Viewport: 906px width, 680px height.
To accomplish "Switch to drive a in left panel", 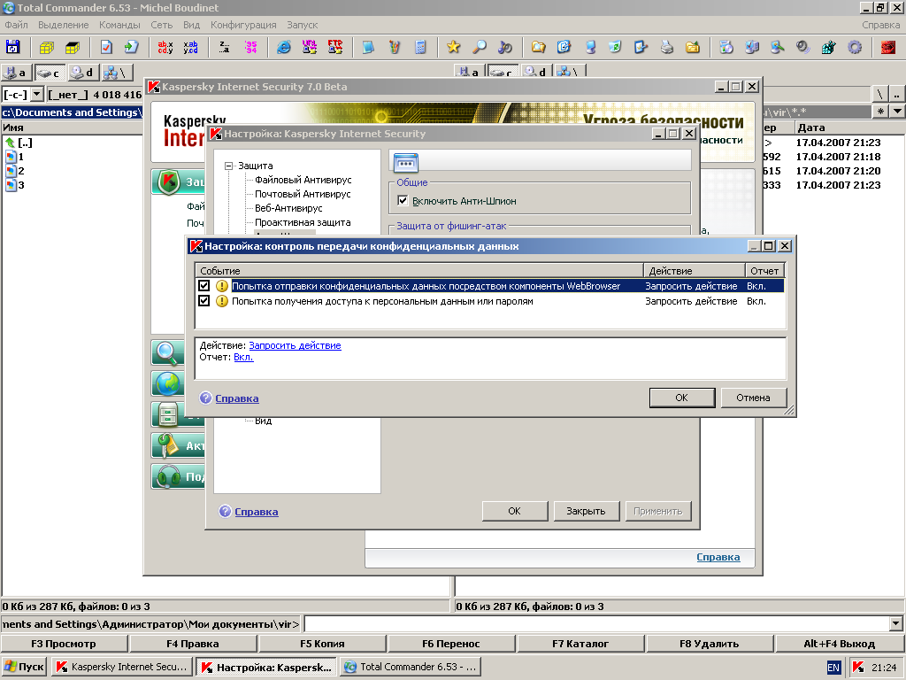I will click(16, 73).
